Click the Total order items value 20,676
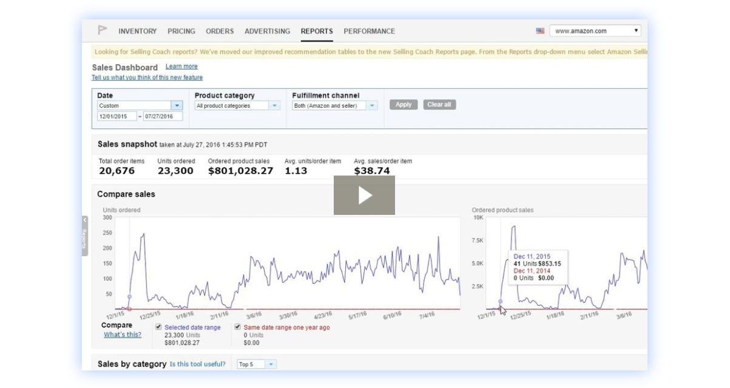 click(x=117, y=171)
